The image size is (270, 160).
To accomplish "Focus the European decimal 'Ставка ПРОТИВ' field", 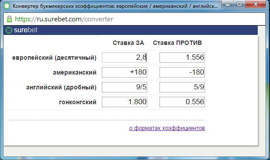I will tap(182, 58).
